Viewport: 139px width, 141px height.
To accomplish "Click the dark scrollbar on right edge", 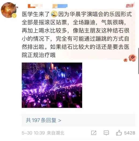I will click(x=138, y=61).
